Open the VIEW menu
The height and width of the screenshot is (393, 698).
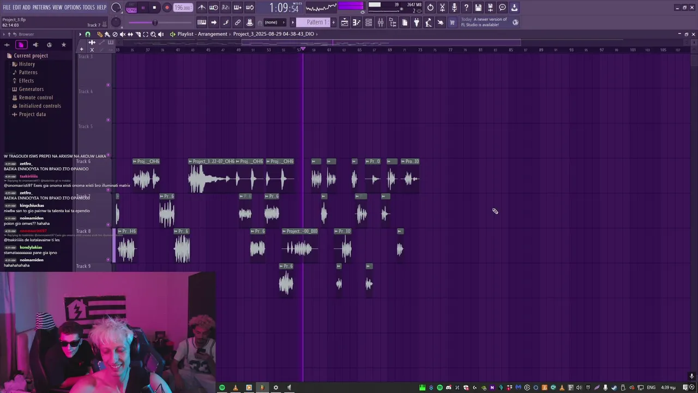57,7
